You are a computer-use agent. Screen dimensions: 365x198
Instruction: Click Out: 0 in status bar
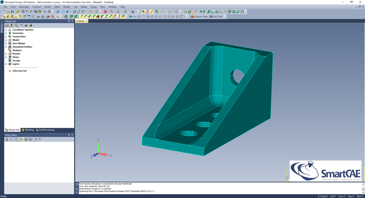pos(360,196)
